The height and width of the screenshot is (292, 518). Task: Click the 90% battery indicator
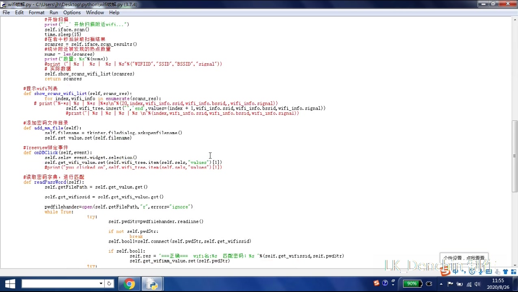[412, 283]
